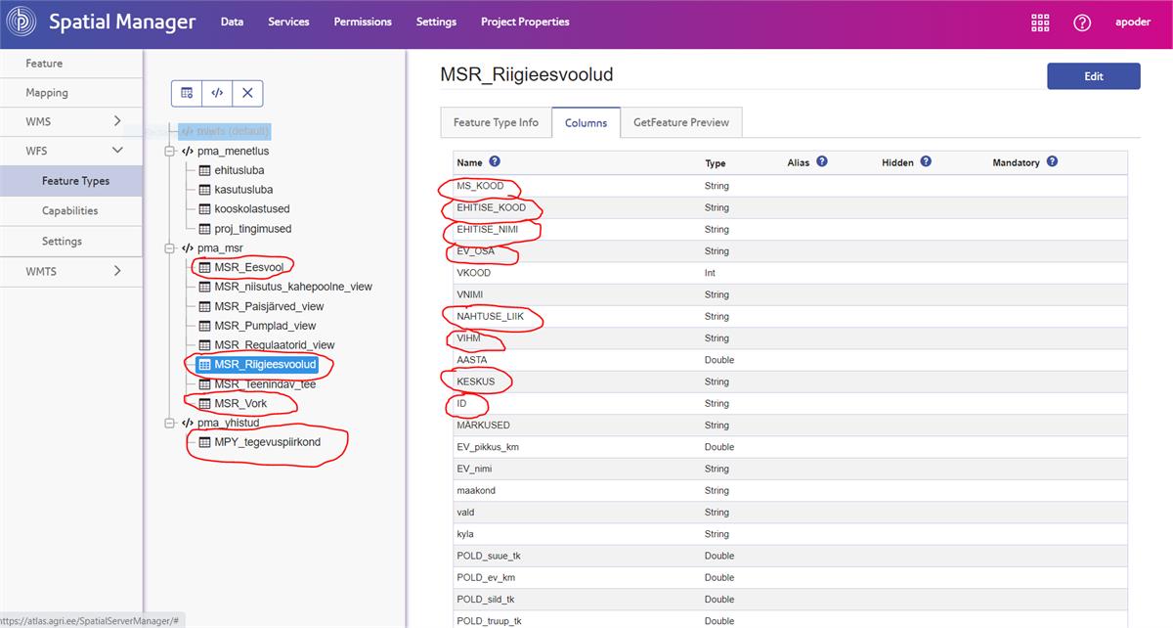
Task: Switch to the Feature Type Info tab
Action: (496, 122)
